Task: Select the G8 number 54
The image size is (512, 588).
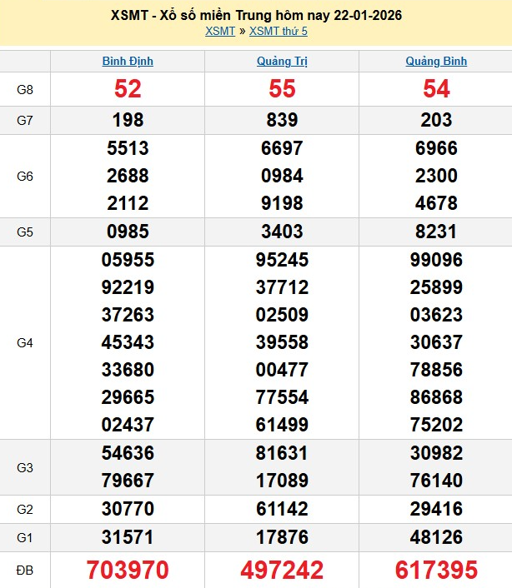Action: tap(436, 89)
